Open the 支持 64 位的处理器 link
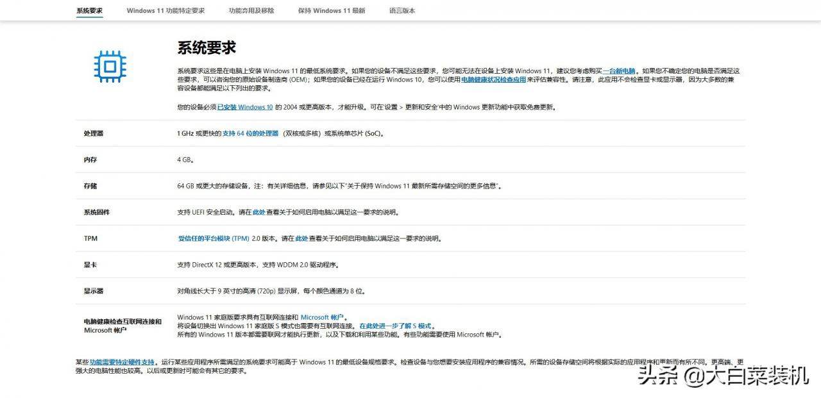Viewport: 821px width, 398px height. pyautogui.click(x=250, y=133)
